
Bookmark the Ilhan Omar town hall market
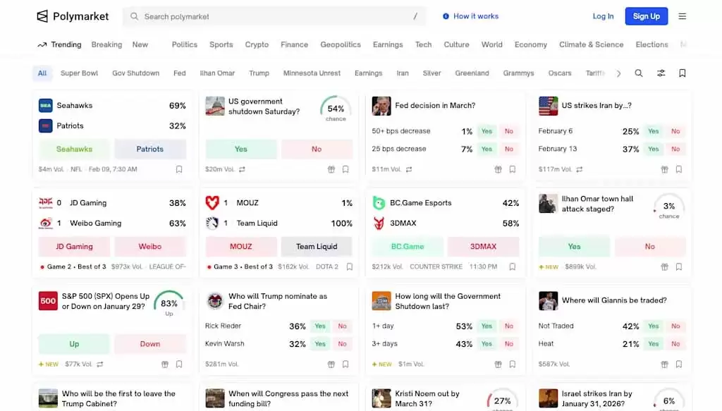click(x=679, y=266)
